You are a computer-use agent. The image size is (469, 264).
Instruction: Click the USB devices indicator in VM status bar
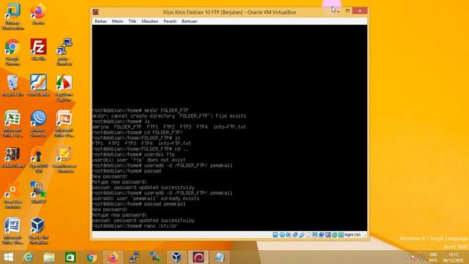(301, 235)
